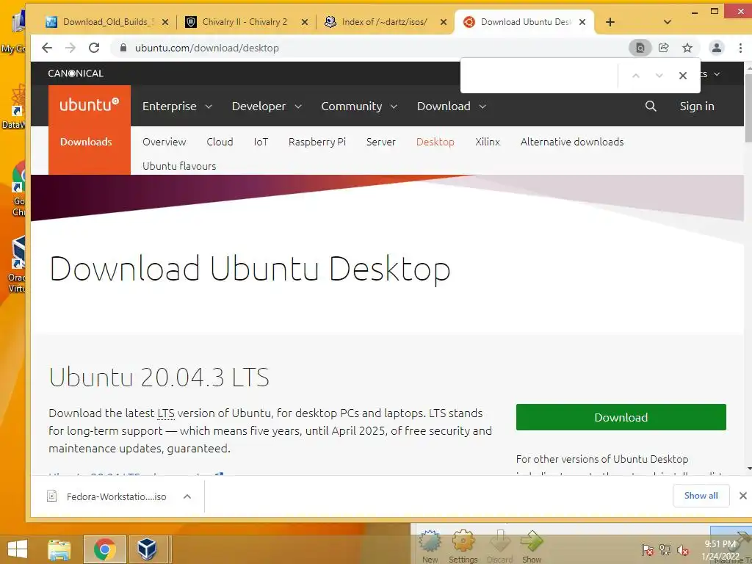Click the find-in-page search icon in address bar
Image resolution: width=752 pixels, height=564 pixels.
click(x=640, y=48)
